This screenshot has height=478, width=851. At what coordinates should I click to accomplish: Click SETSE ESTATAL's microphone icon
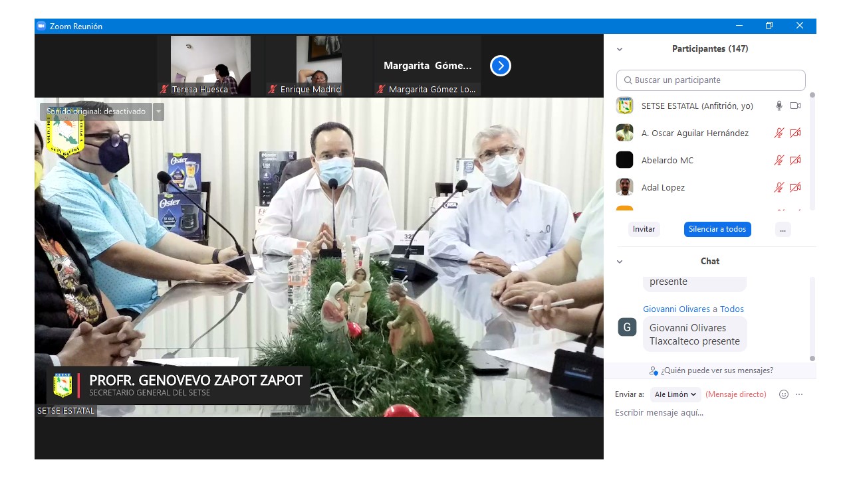coord(779,106)
